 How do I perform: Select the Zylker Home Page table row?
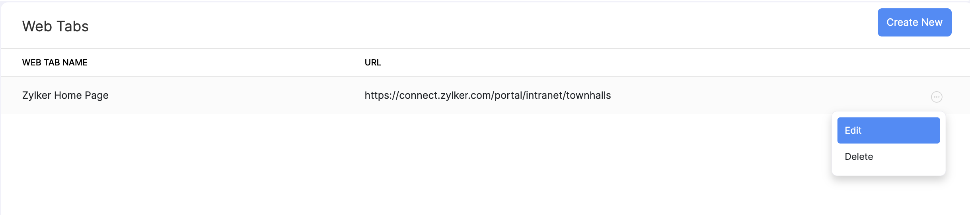pos(239,96)
